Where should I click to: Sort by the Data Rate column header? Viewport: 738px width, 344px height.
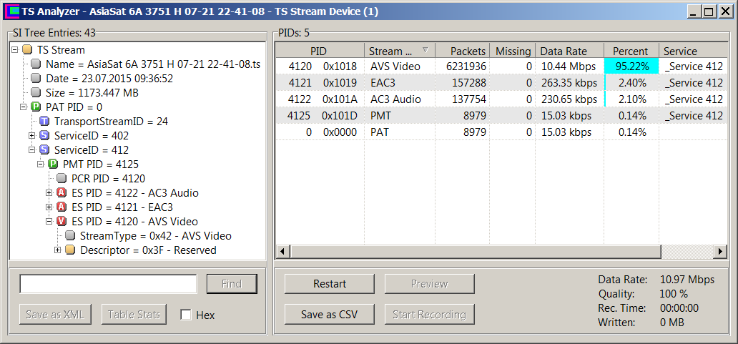569,51
